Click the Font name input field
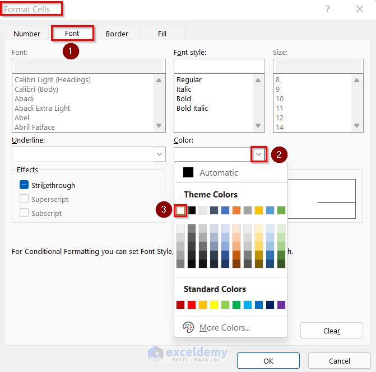 pos(89,66)
